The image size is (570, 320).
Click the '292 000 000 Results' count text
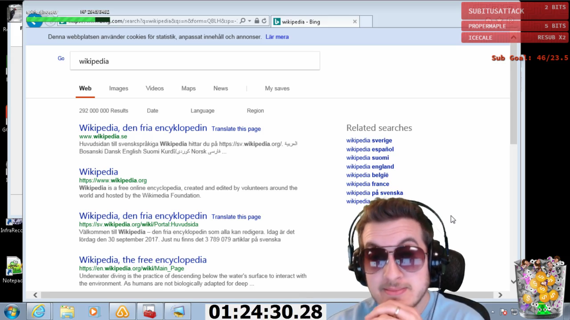104,111
